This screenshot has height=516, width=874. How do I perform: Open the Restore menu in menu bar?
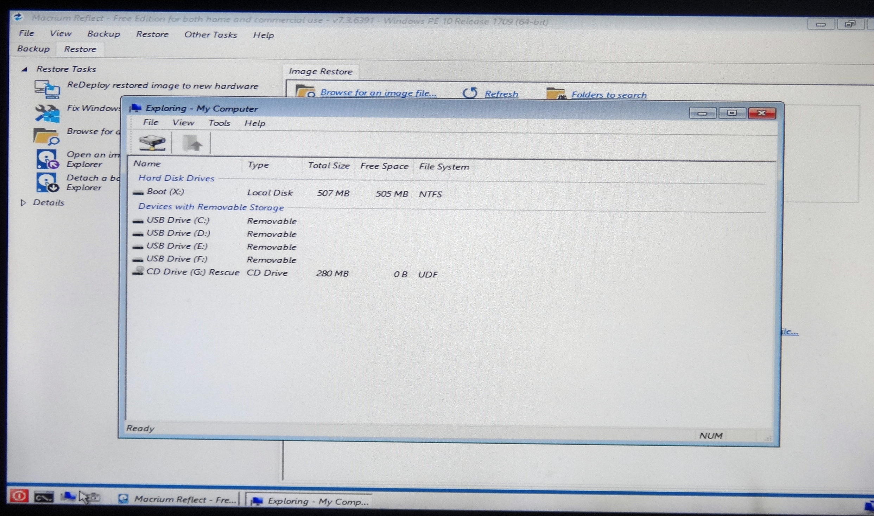pyautogui.click(x=152, y=34)
